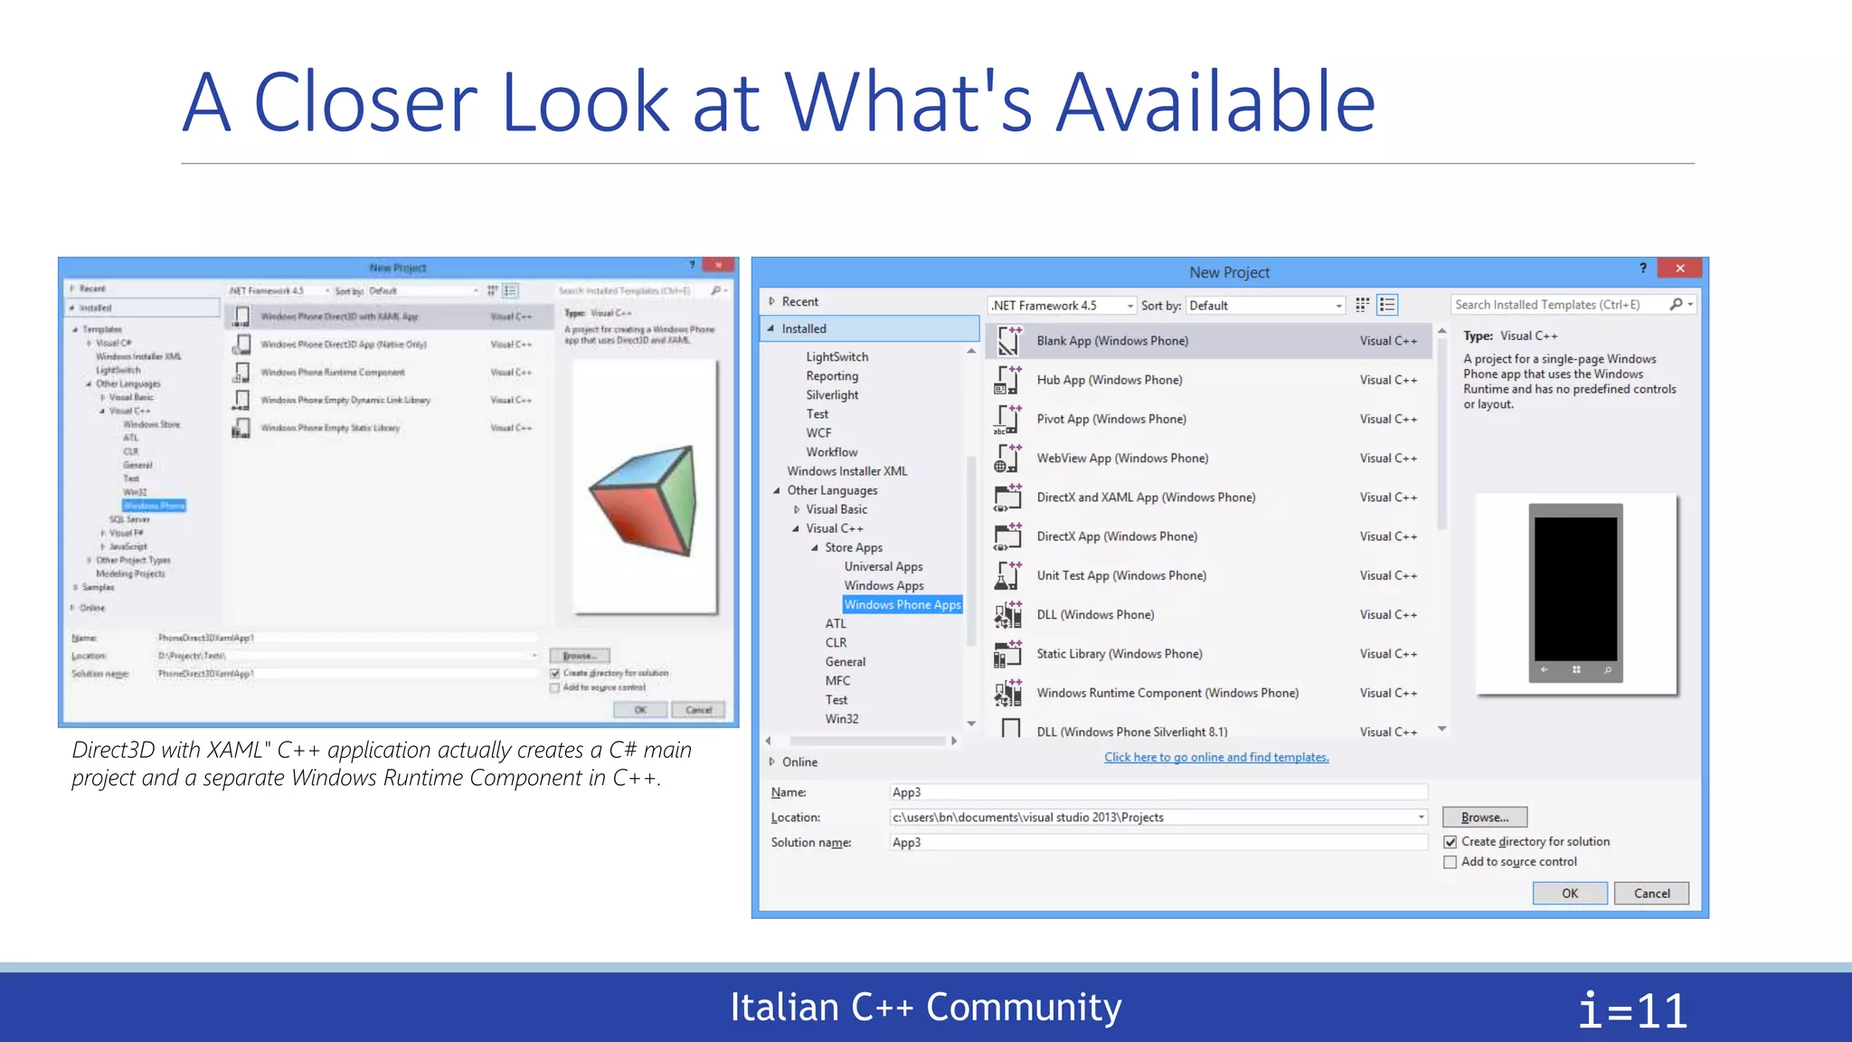This screenshot has width=1852, height=1042.
Task: Switch to small icons view in right dialog
Action: coord(1363,305)
